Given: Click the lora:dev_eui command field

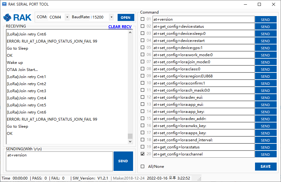Looking at the screenshot, I should pyautogui.click(x=203, y=97).
